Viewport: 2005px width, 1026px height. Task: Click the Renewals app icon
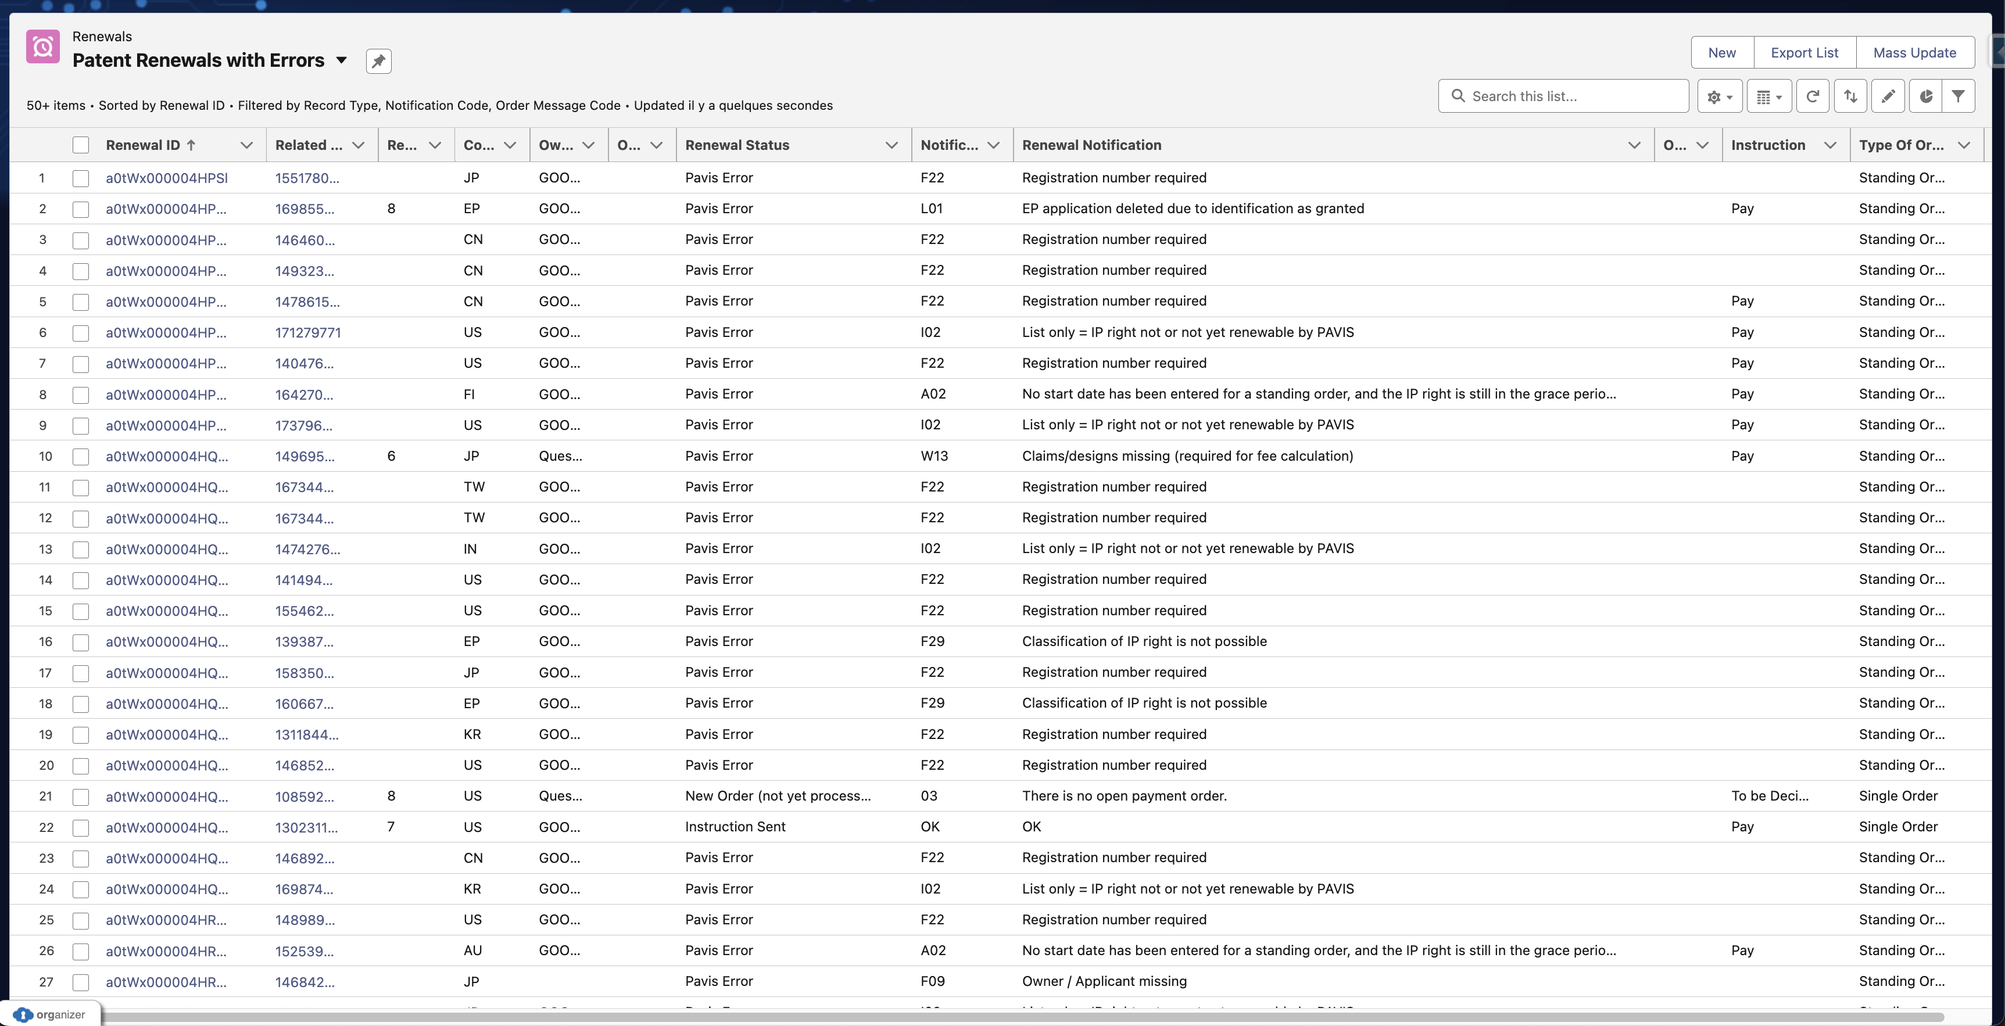[x=43, y=48]
